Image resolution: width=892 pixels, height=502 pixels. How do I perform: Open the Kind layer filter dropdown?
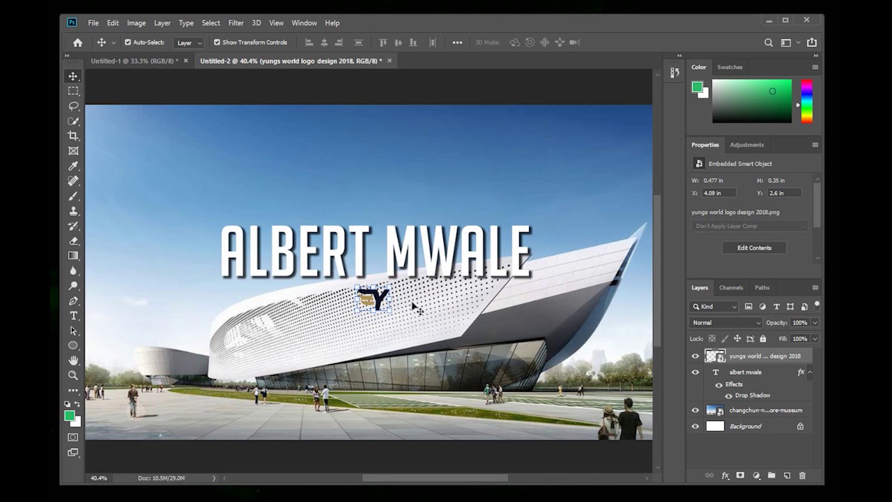point(714,307)
